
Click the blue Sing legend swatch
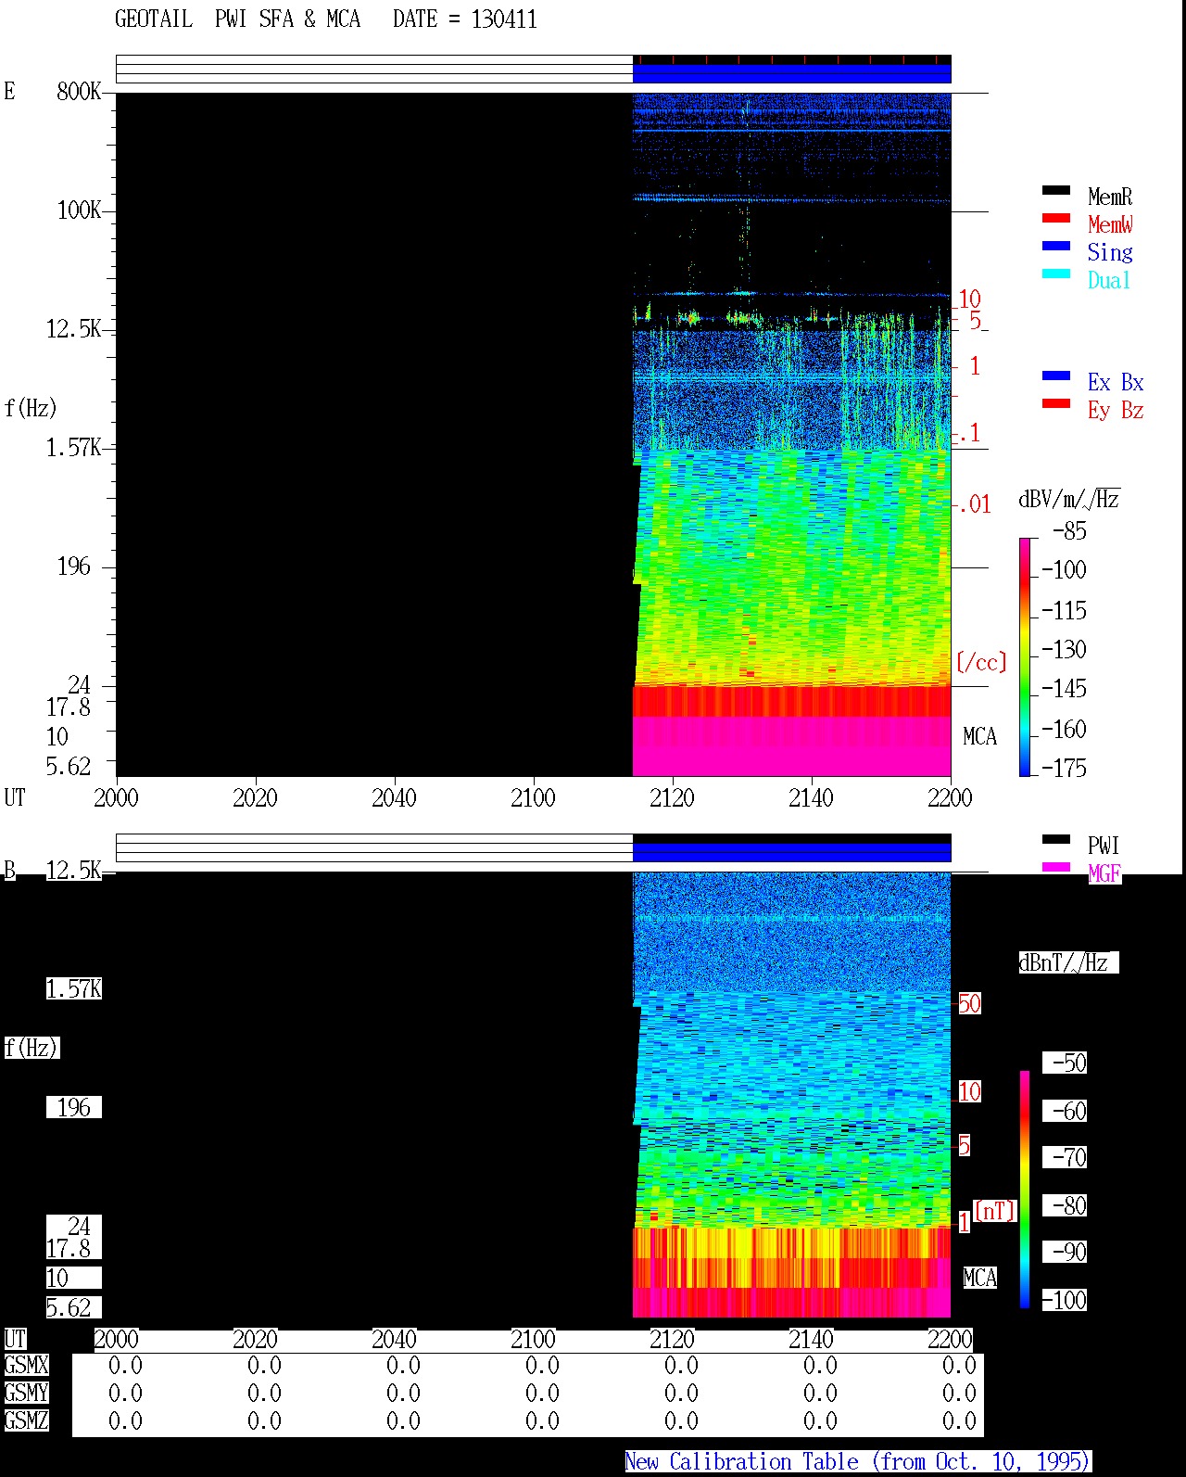(x=1056, y=247)
